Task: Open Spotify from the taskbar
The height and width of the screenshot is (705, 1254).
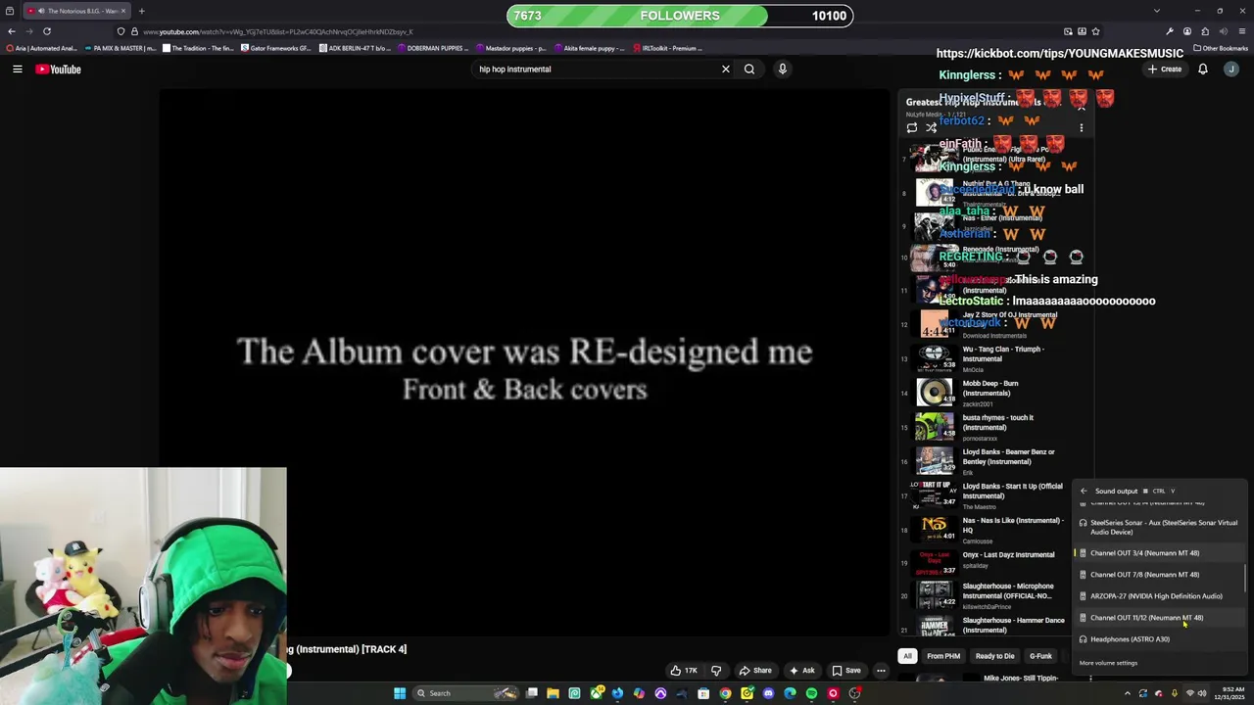Action: click(811, 693)
